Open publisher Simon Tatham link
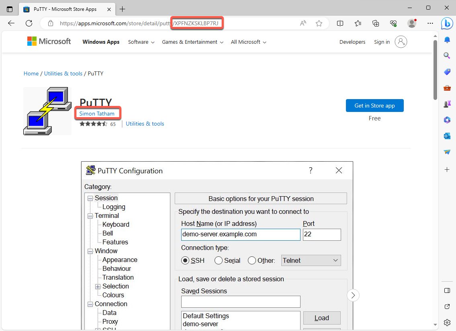Image resolution: width=456 pixels, height=331 pixels. pos(97,114)
